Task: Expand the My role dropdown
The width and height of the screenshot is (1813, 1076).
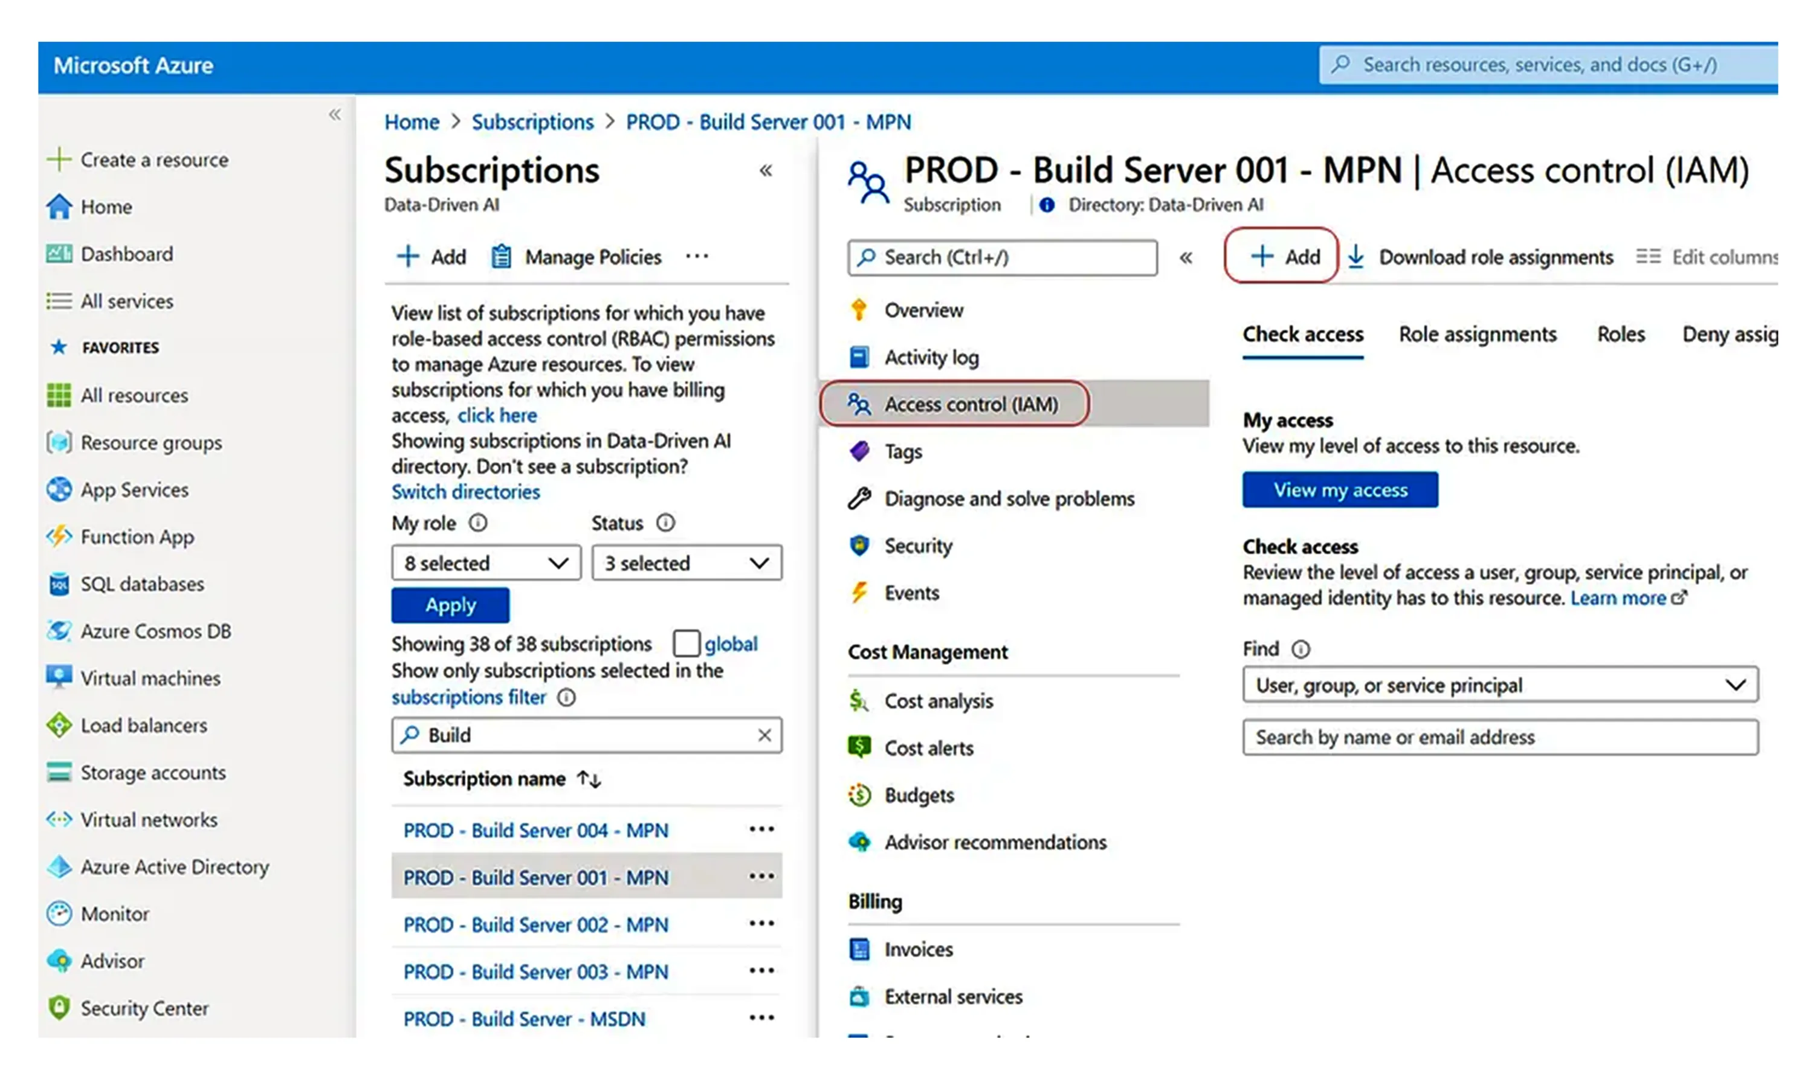Action: point(486,562)
